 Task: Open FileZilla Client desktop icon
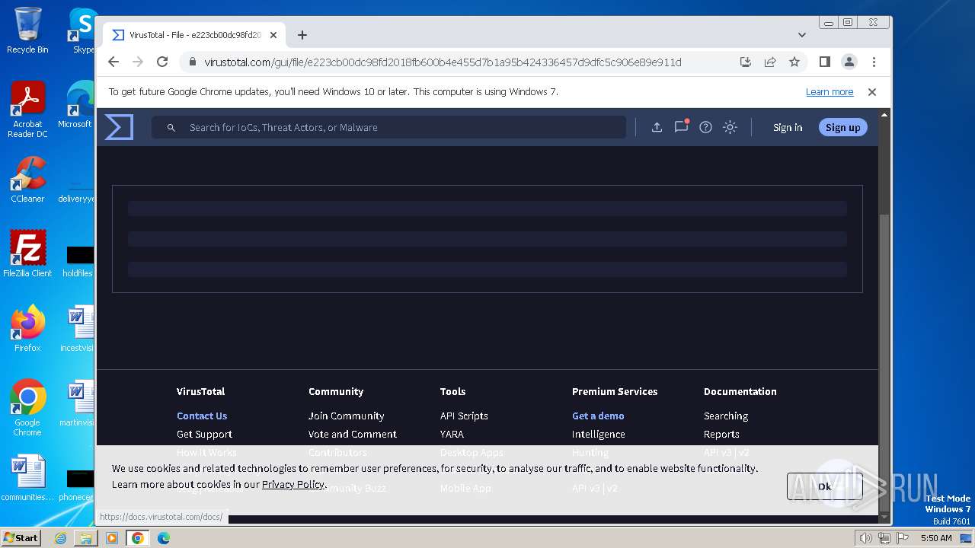click(x=27, y=254)
